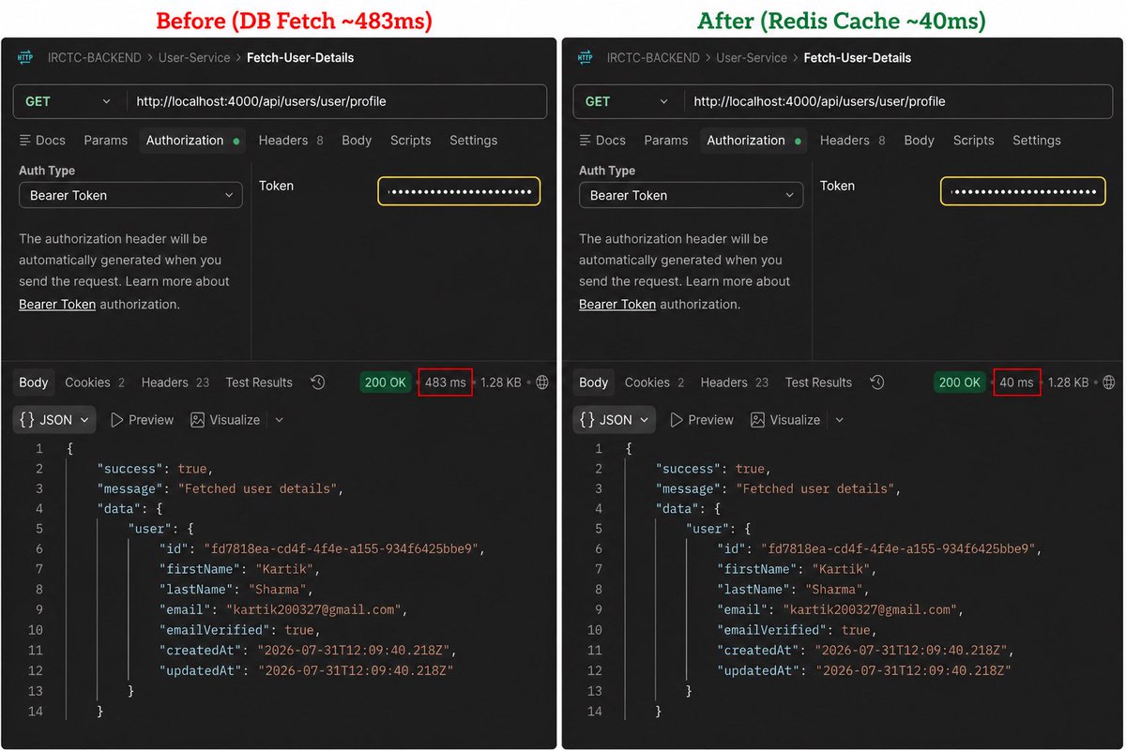
Task: Open Bearer Token auth type dropdown, left panel
Action: click(130, 195)
